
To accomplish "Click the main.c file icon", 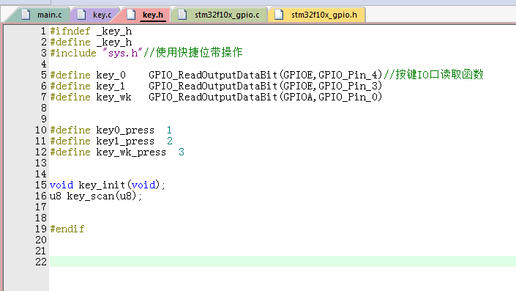I will pos(26,15).
